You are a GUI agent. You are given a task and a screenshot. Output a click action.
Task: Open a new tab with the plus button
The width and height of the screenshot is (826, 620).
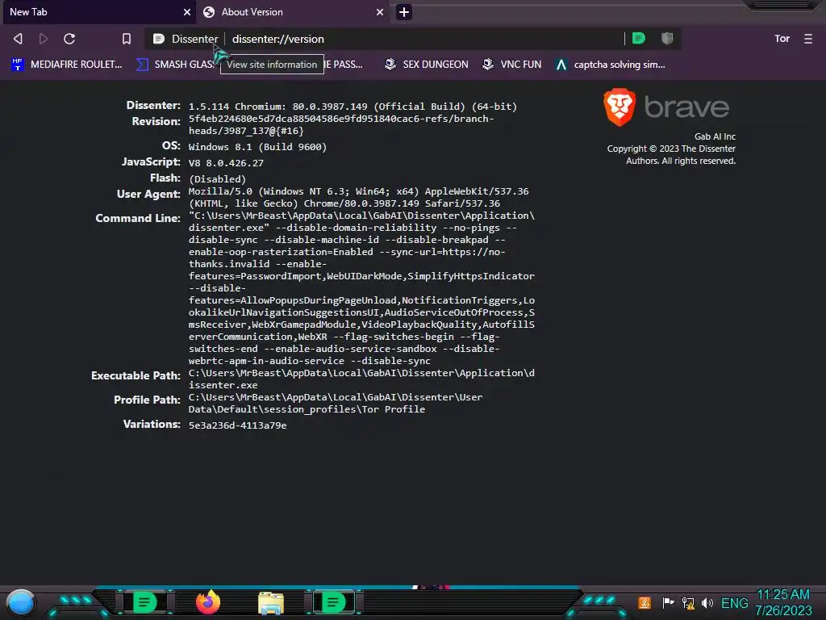404,12
